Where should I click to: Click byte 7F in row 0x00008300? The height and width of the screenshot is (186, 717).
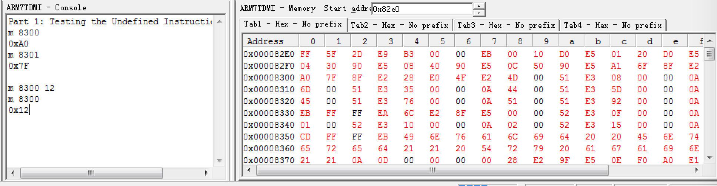pos(331,78)
